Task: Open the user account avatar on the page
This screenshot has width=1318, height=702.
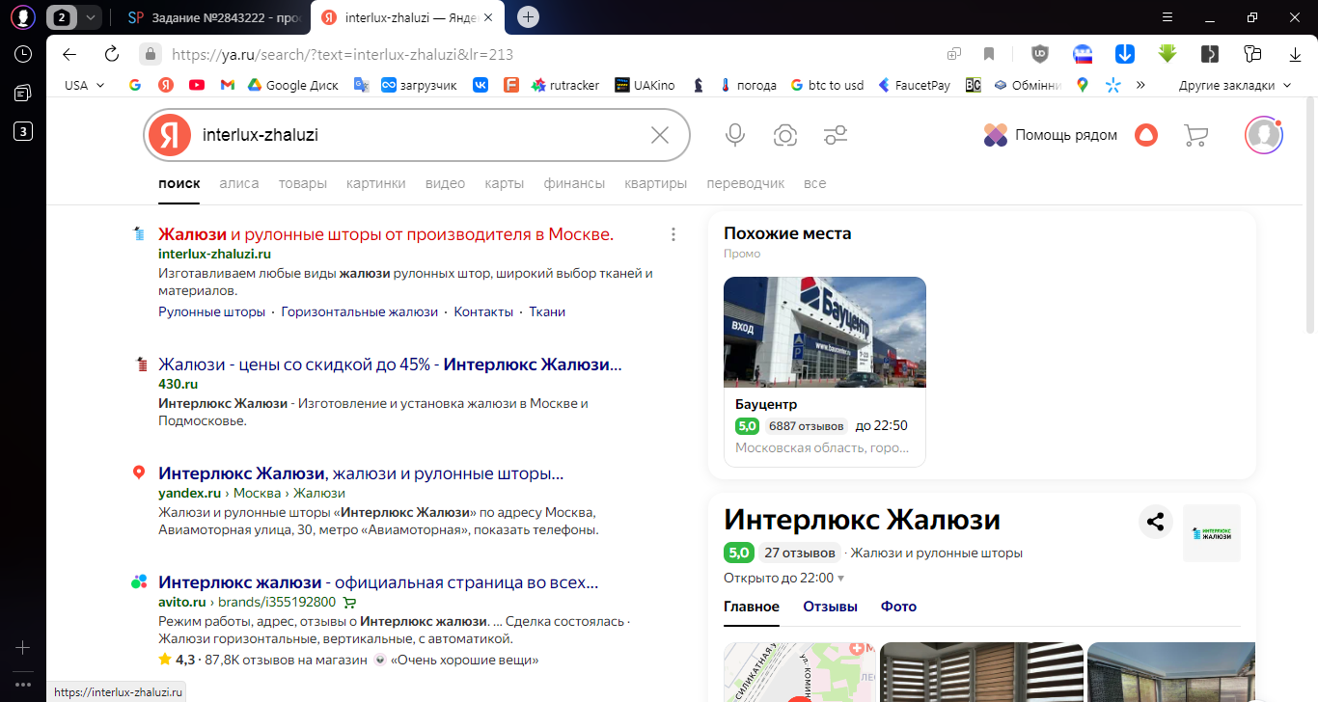Action: [1263, 135]
